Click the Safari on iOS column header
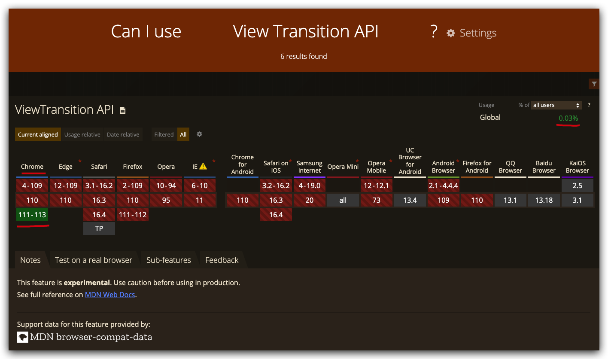 pos(276,167)
